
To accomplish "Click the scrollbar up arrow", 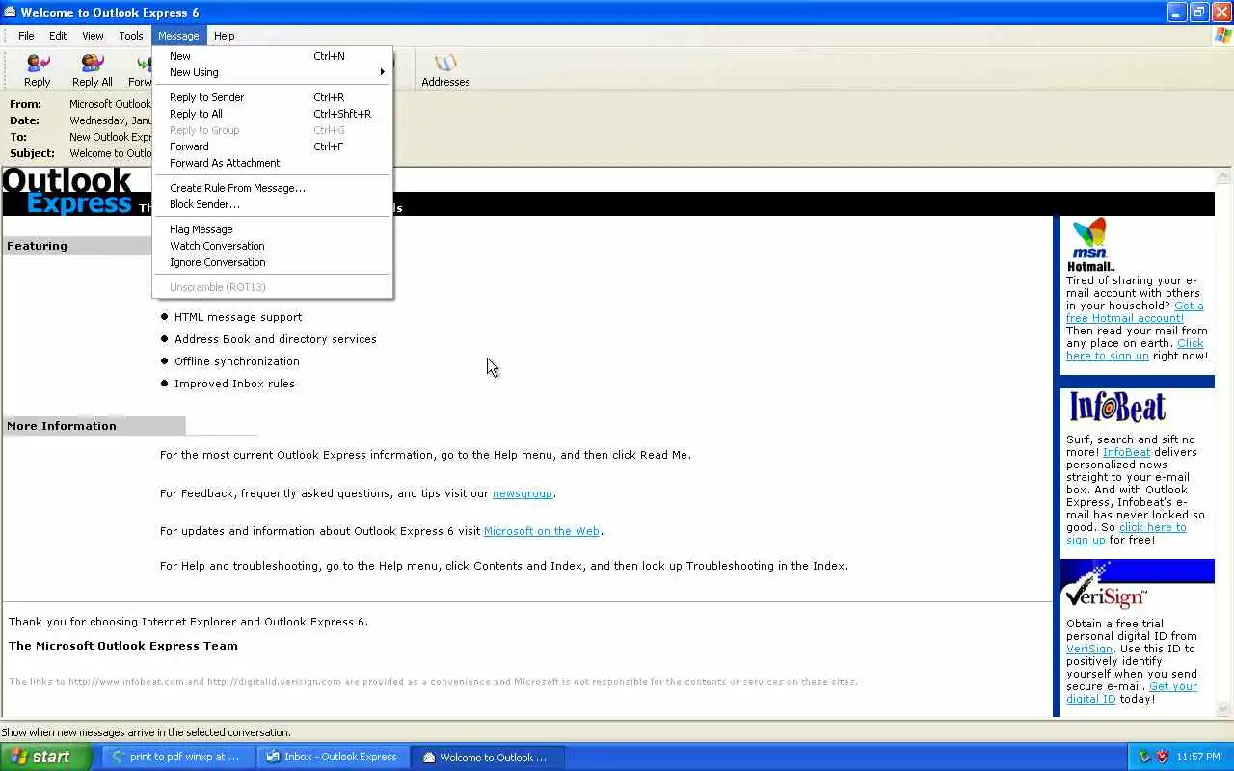I will (1224, 176).
